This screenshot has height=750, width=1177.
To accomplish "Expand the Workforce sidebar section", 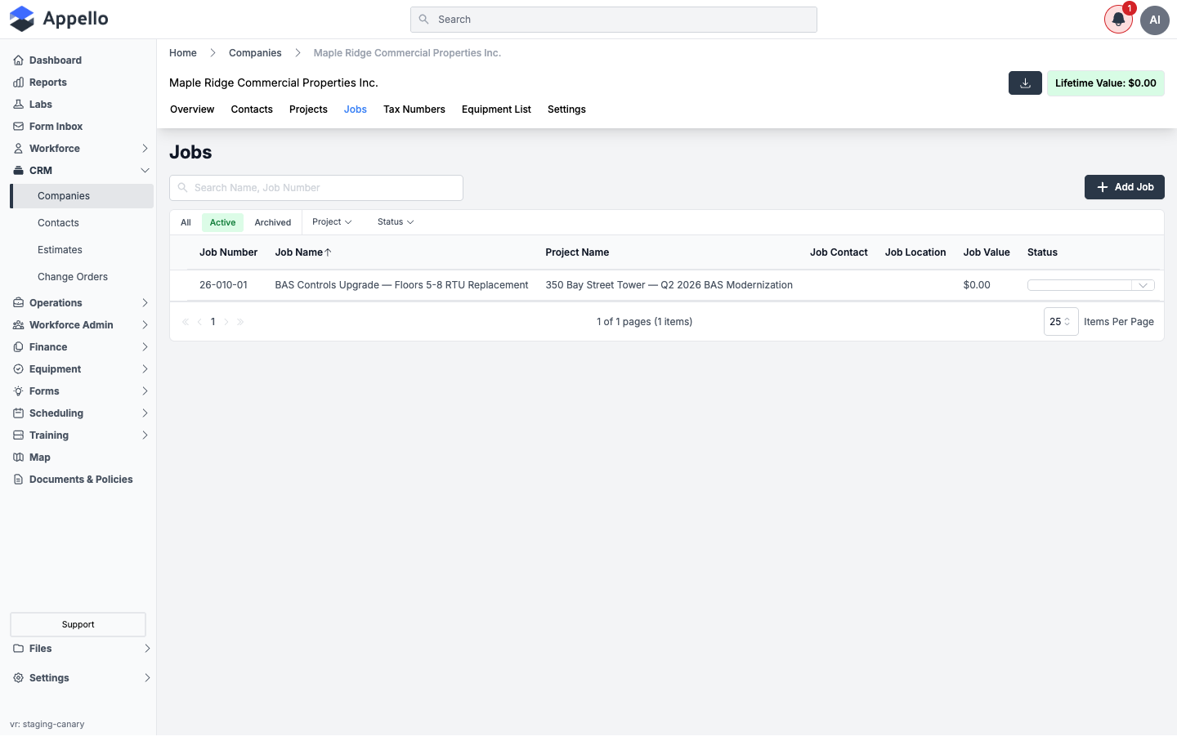I will click(145, 149).
